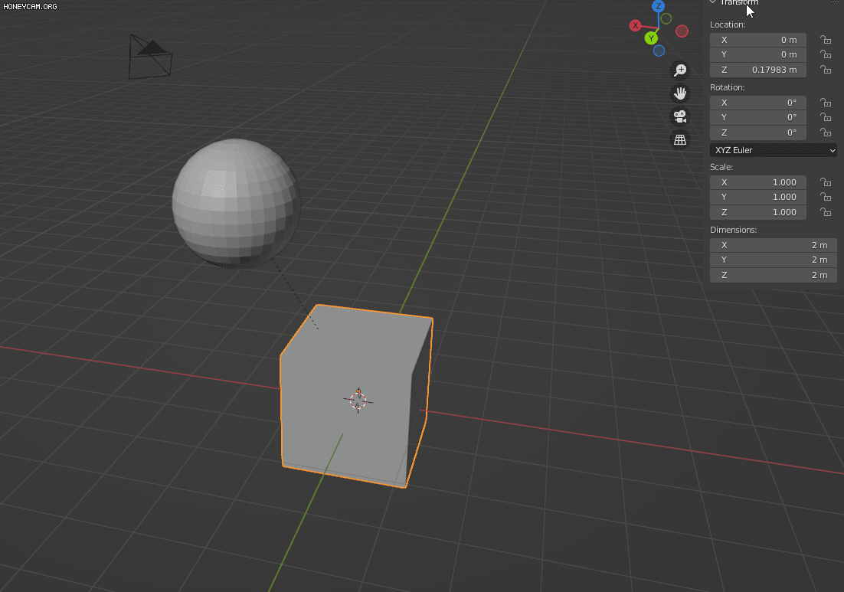Click the Rotation X field
The image size is (844, 592).
(758, 103)
